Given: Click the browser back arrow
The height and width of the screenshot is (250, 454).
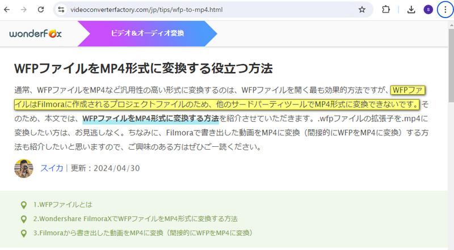Looking at the screenshot, I should tap(9, 10).
